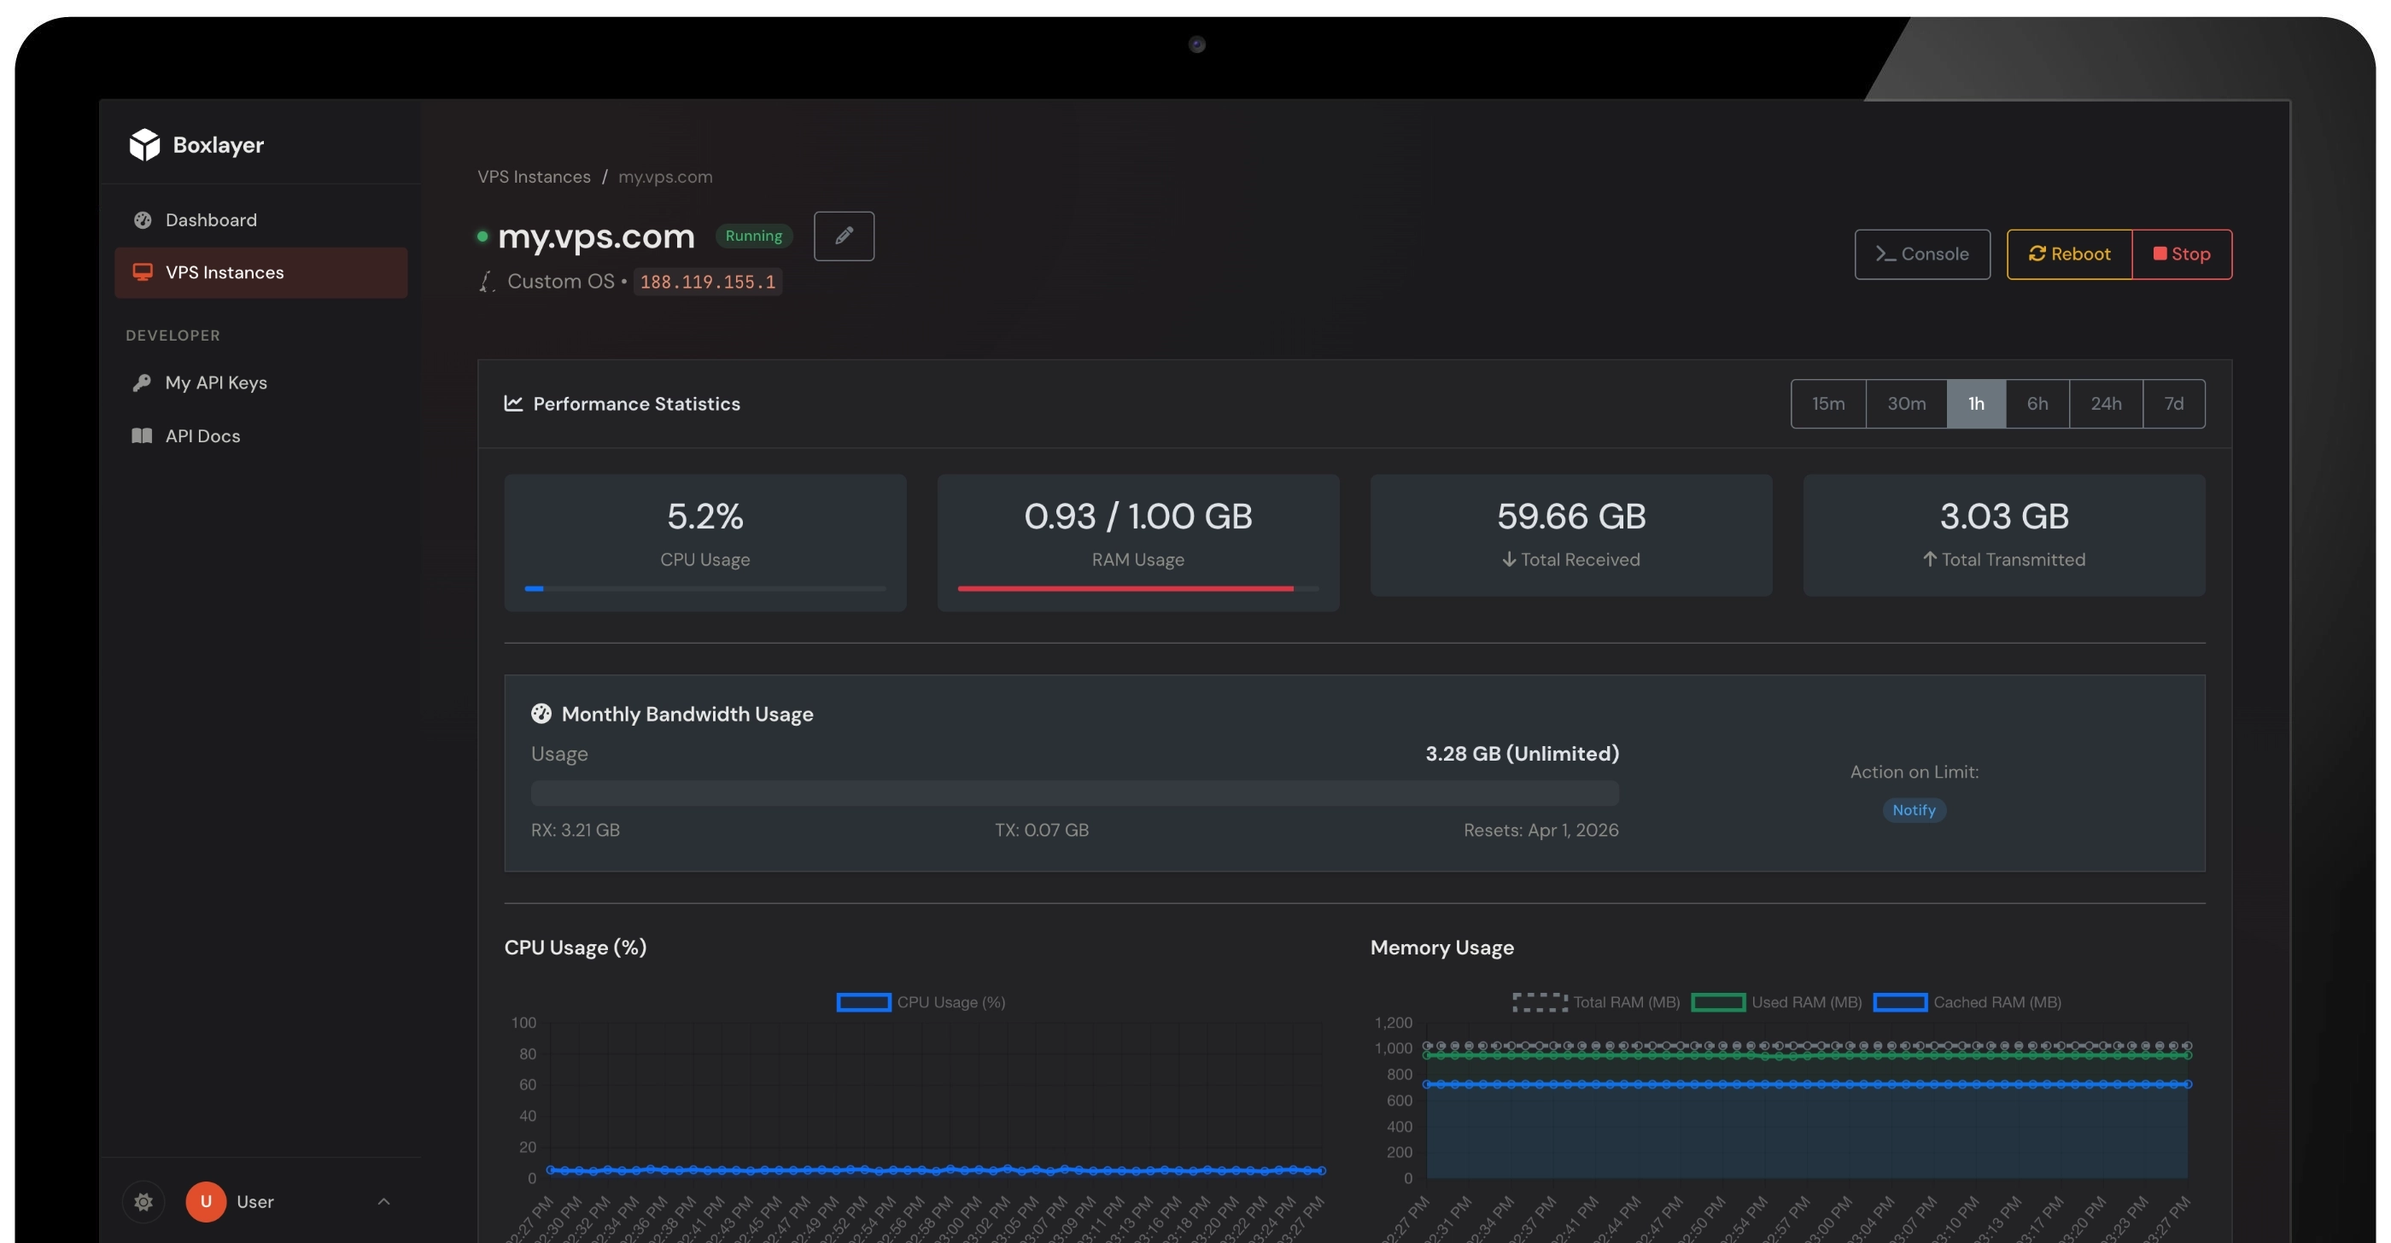Open the Dashboard from the sidebar
Viewport: 2391px width, 1243px height.
pos(211,220)
